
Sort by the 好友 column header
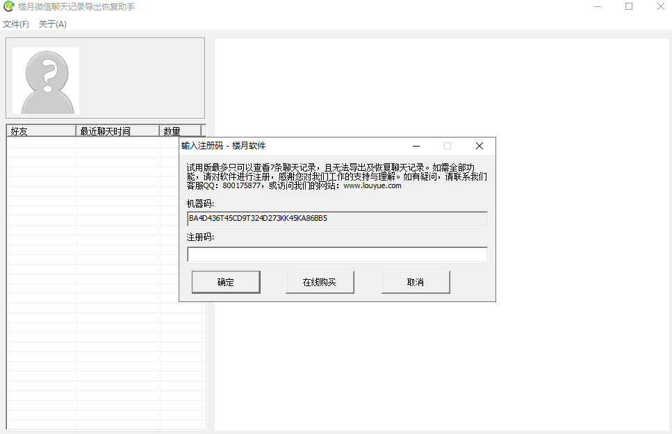click(42, 131)
